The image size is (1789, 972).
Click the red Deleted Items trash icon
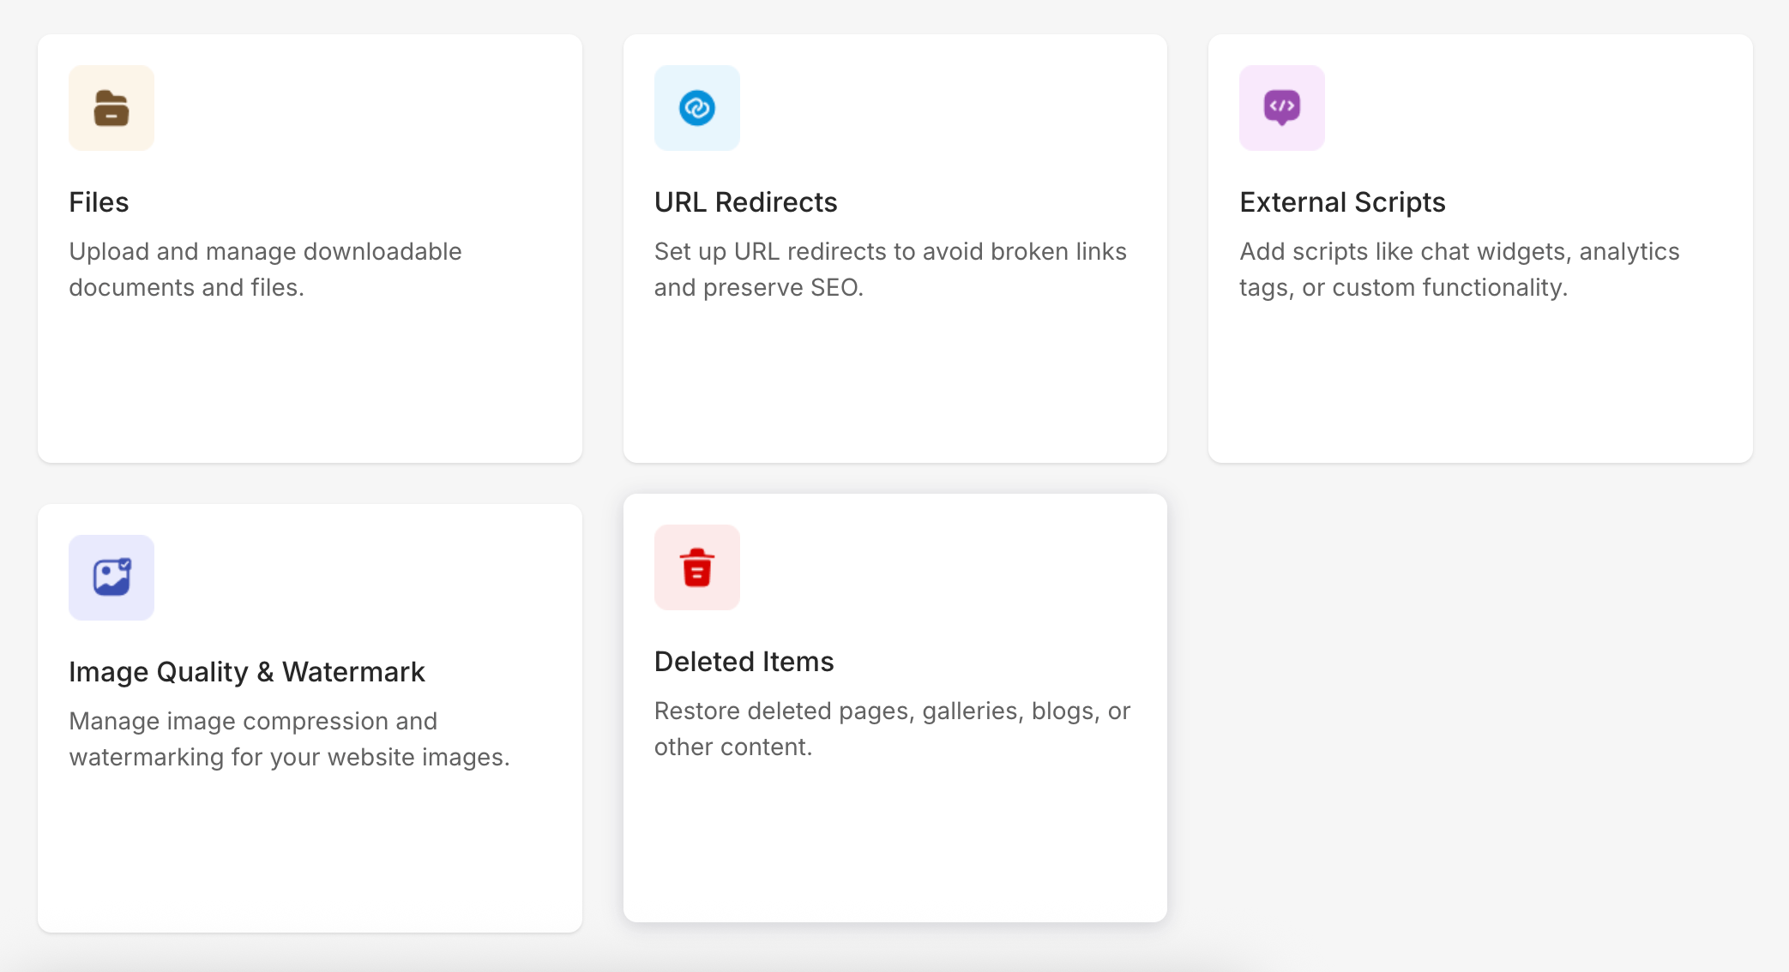pyautogui.click(x=696, y=567)
